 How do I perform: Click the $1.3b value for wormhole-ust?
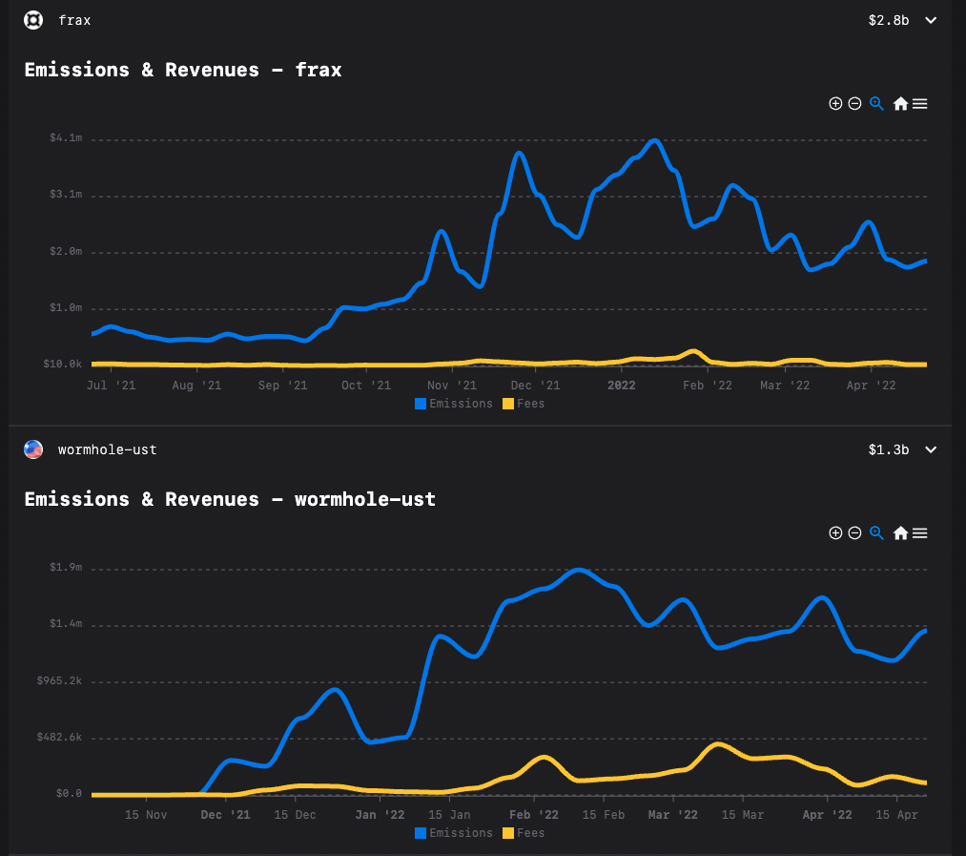[x=889, y=449]
